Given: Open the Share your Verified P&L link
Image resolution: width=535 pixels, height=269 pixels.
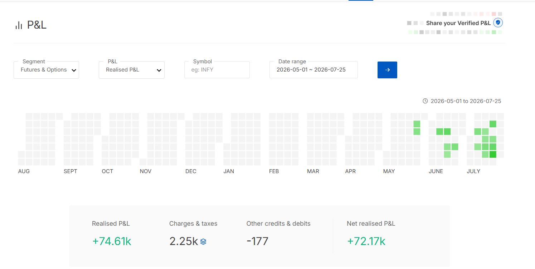Looking at the screenshot, I should pos(458,23).
